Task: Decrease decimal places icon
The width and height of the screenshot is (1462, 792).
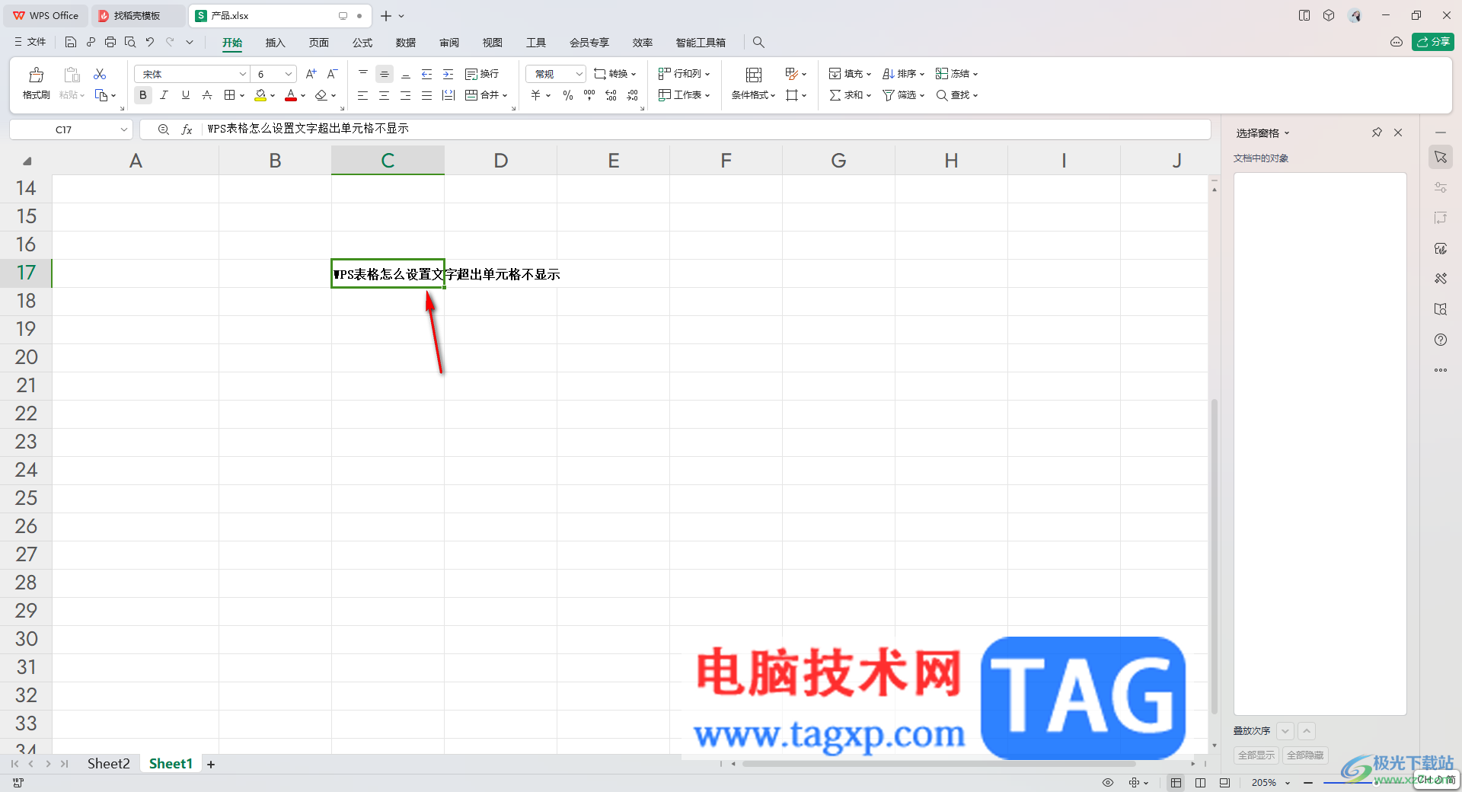Action: [x=632, y=95]
